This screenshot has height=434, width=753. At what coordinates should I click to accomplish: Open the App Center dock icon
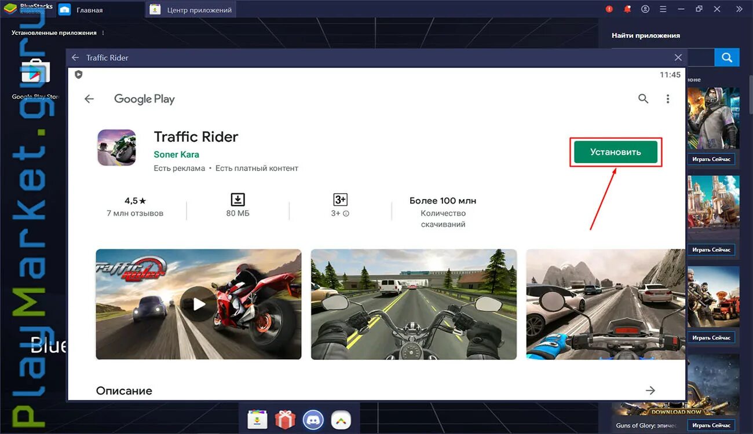point(257,419)
